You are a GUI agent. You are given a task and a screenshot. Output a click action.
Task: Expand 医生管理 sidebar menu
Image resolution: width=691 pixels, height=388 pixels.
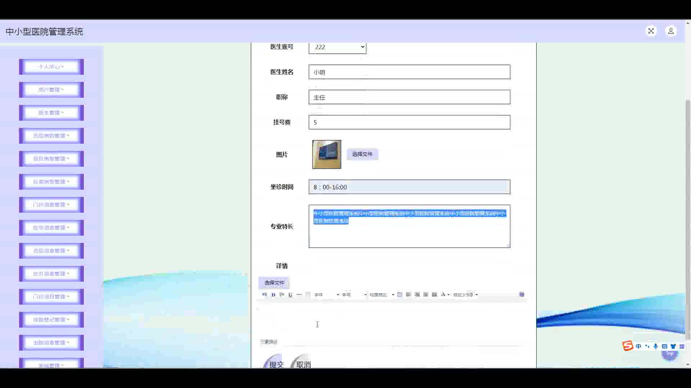pos(51,113)
